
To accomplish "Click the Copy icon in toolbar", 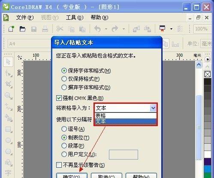I will 71,29.
